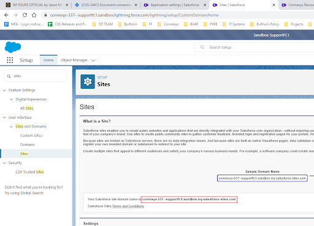314x226 pixels.
Task: Select Sites in the setup tree
Action: pos(24,154)
